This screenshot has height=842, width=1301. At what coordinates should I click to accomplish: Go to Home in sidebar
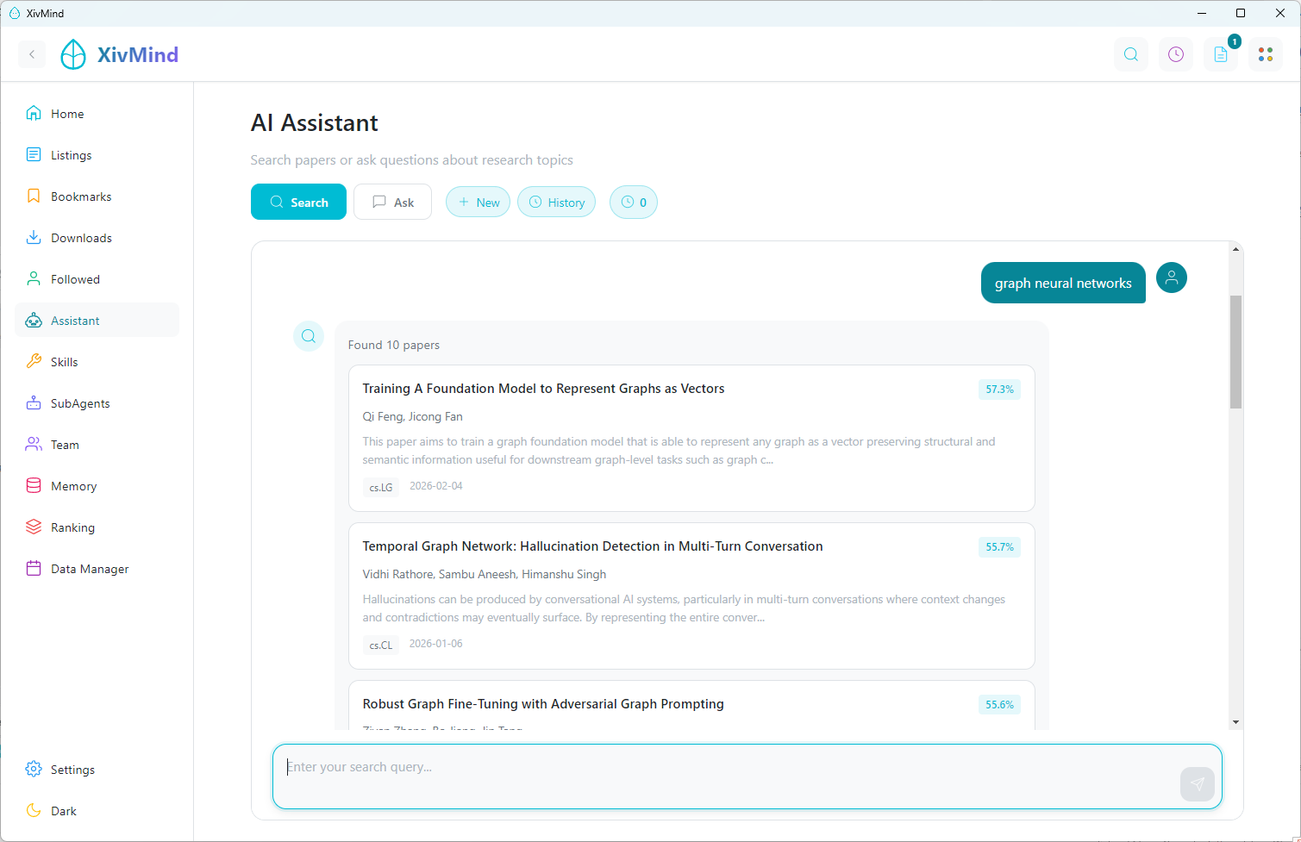point(97,114)
